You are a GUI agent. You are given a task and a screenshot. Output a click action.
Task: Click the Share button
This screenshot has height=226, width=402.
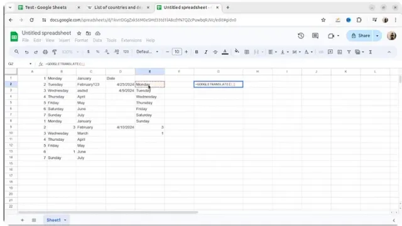coord(361,36)
